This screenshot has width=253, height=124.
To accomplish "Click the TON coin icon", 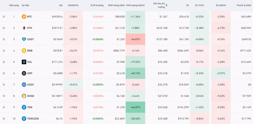I will click(x=24, y=107).
